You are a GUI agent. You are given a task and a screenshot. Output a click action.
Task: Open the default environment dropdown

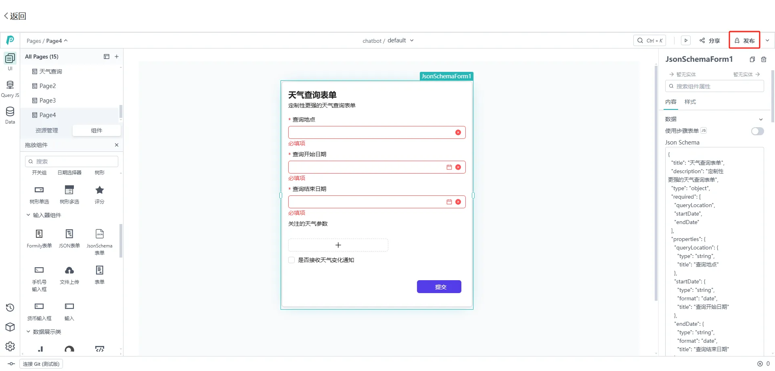400,40
